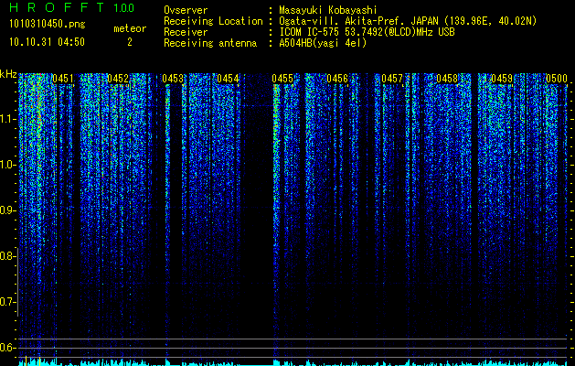Click the kHz axis unit label

pos(8,74)
